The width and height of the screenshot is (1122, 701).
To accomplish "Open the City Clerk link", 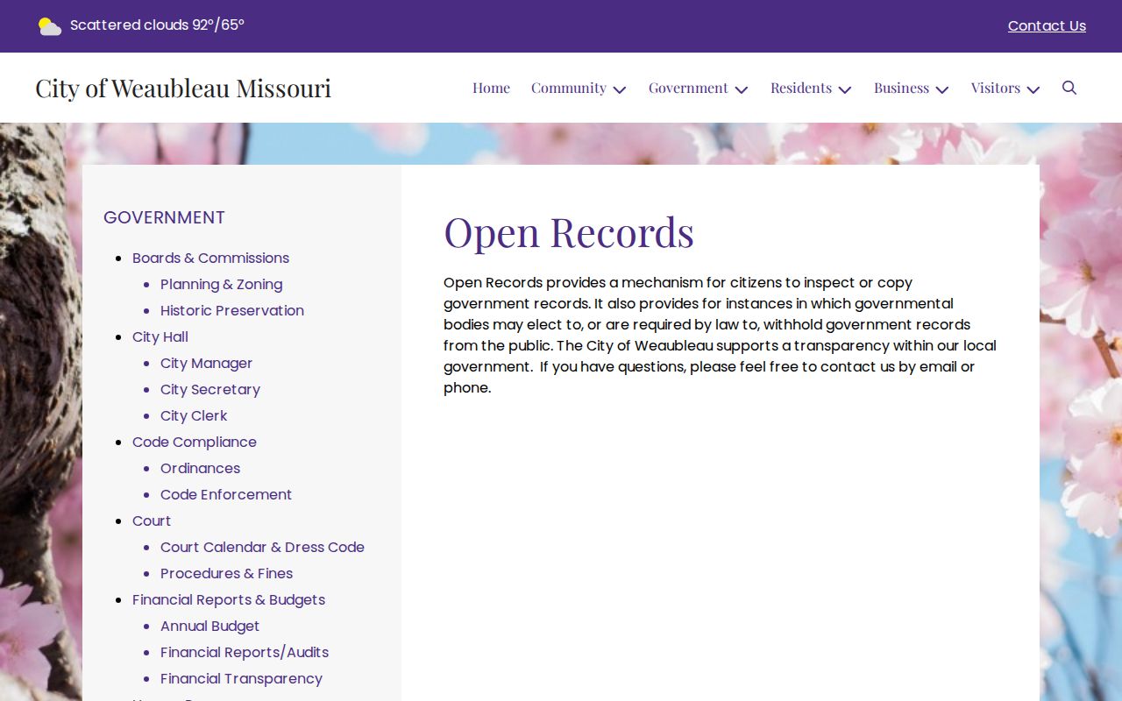I will click(x=194, y=415).
